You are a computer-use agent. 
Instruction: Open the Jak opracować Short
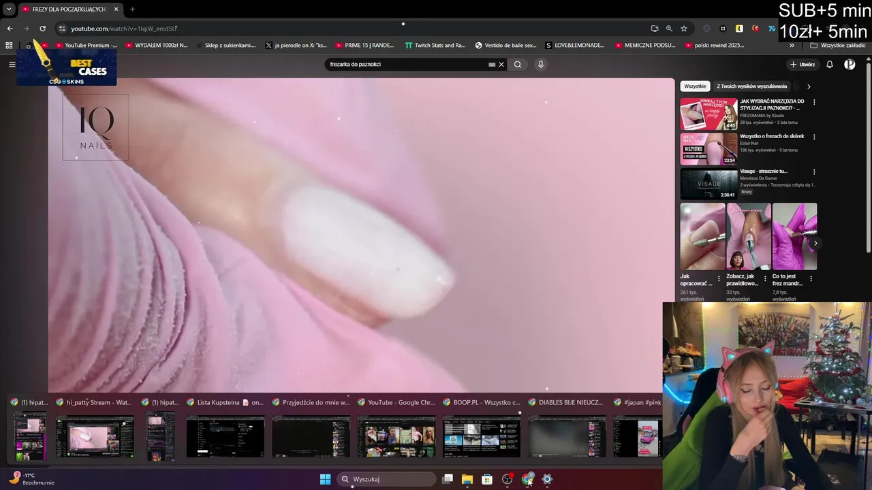click(x=702, y=236)
